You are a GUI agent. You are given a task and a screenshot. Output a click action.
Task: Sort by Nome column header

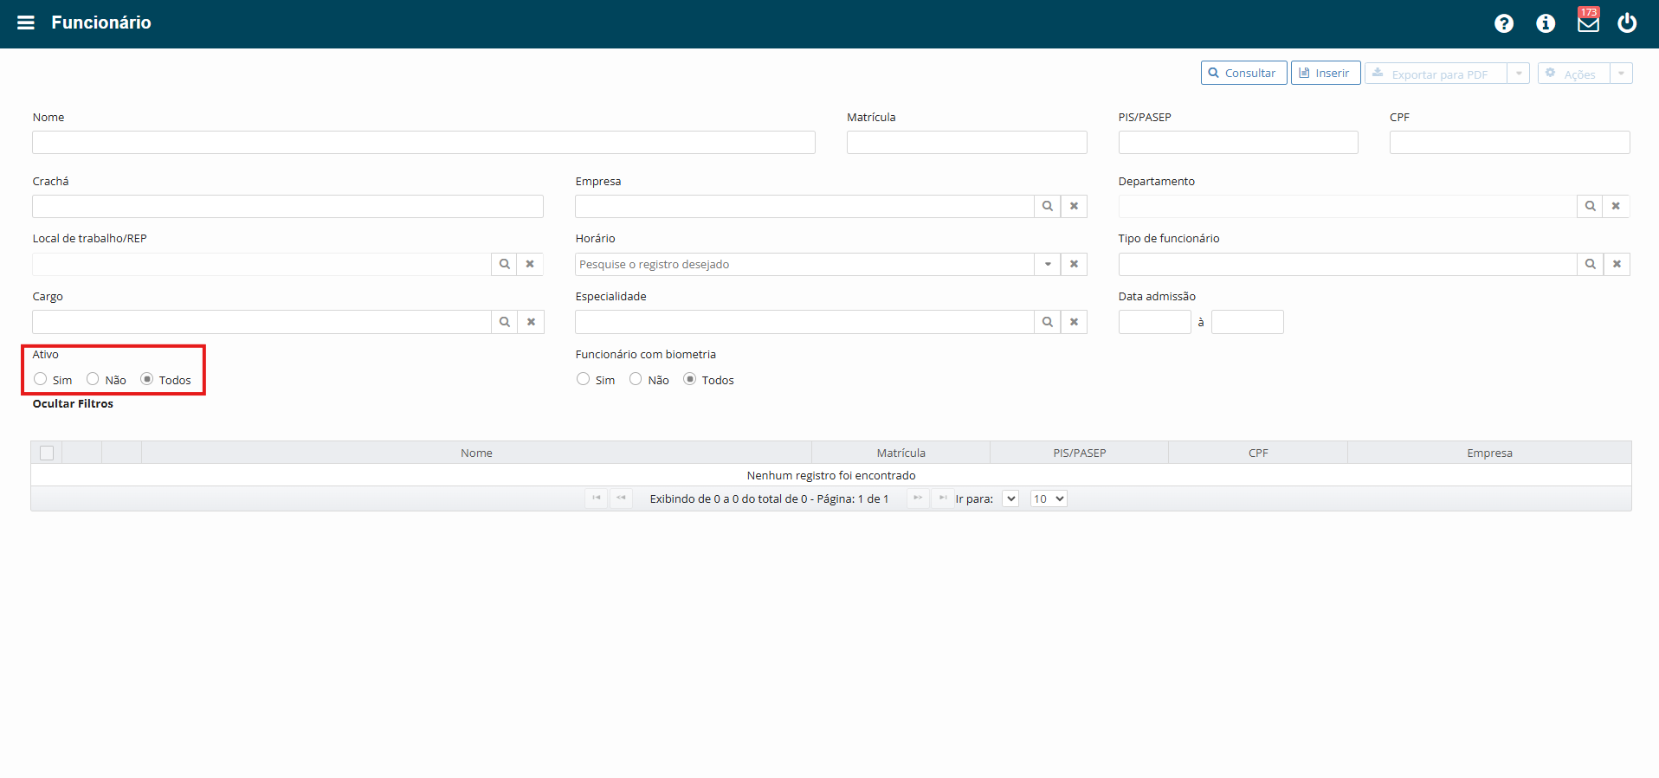476,453
